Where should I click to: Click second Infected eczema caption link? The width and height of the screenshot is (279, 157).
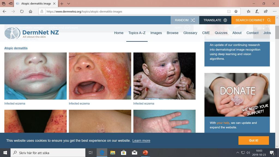pos(79,103)
